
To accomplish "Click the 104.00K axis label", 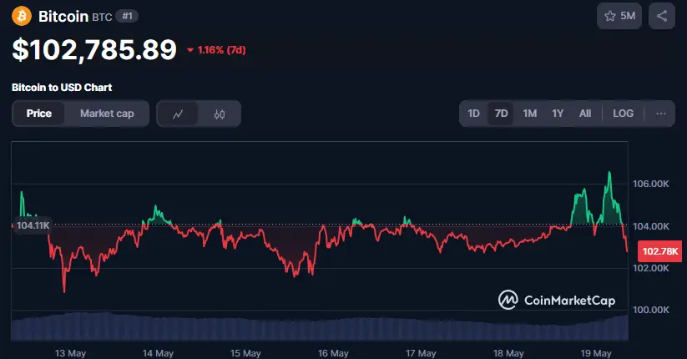I will (x=650, y=226).
